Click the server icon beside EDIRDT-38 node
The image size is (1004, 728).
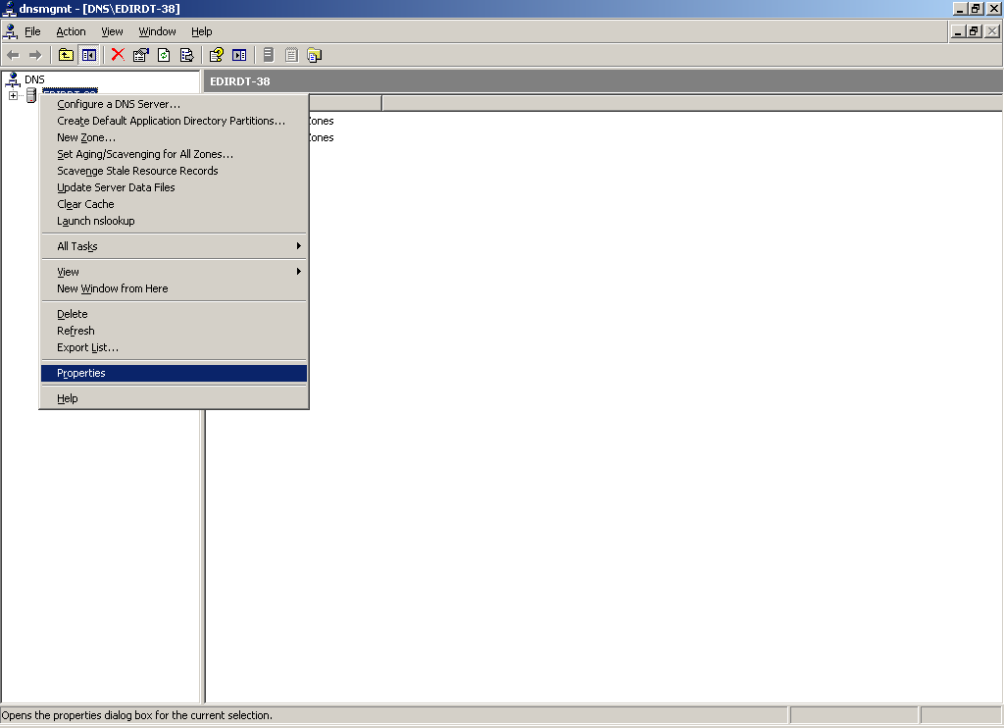(x=30, y=95)
